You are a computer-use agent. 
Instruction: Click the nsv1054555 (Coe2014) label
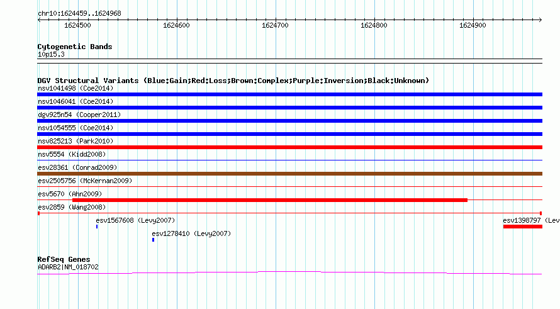tap(76, 128)
